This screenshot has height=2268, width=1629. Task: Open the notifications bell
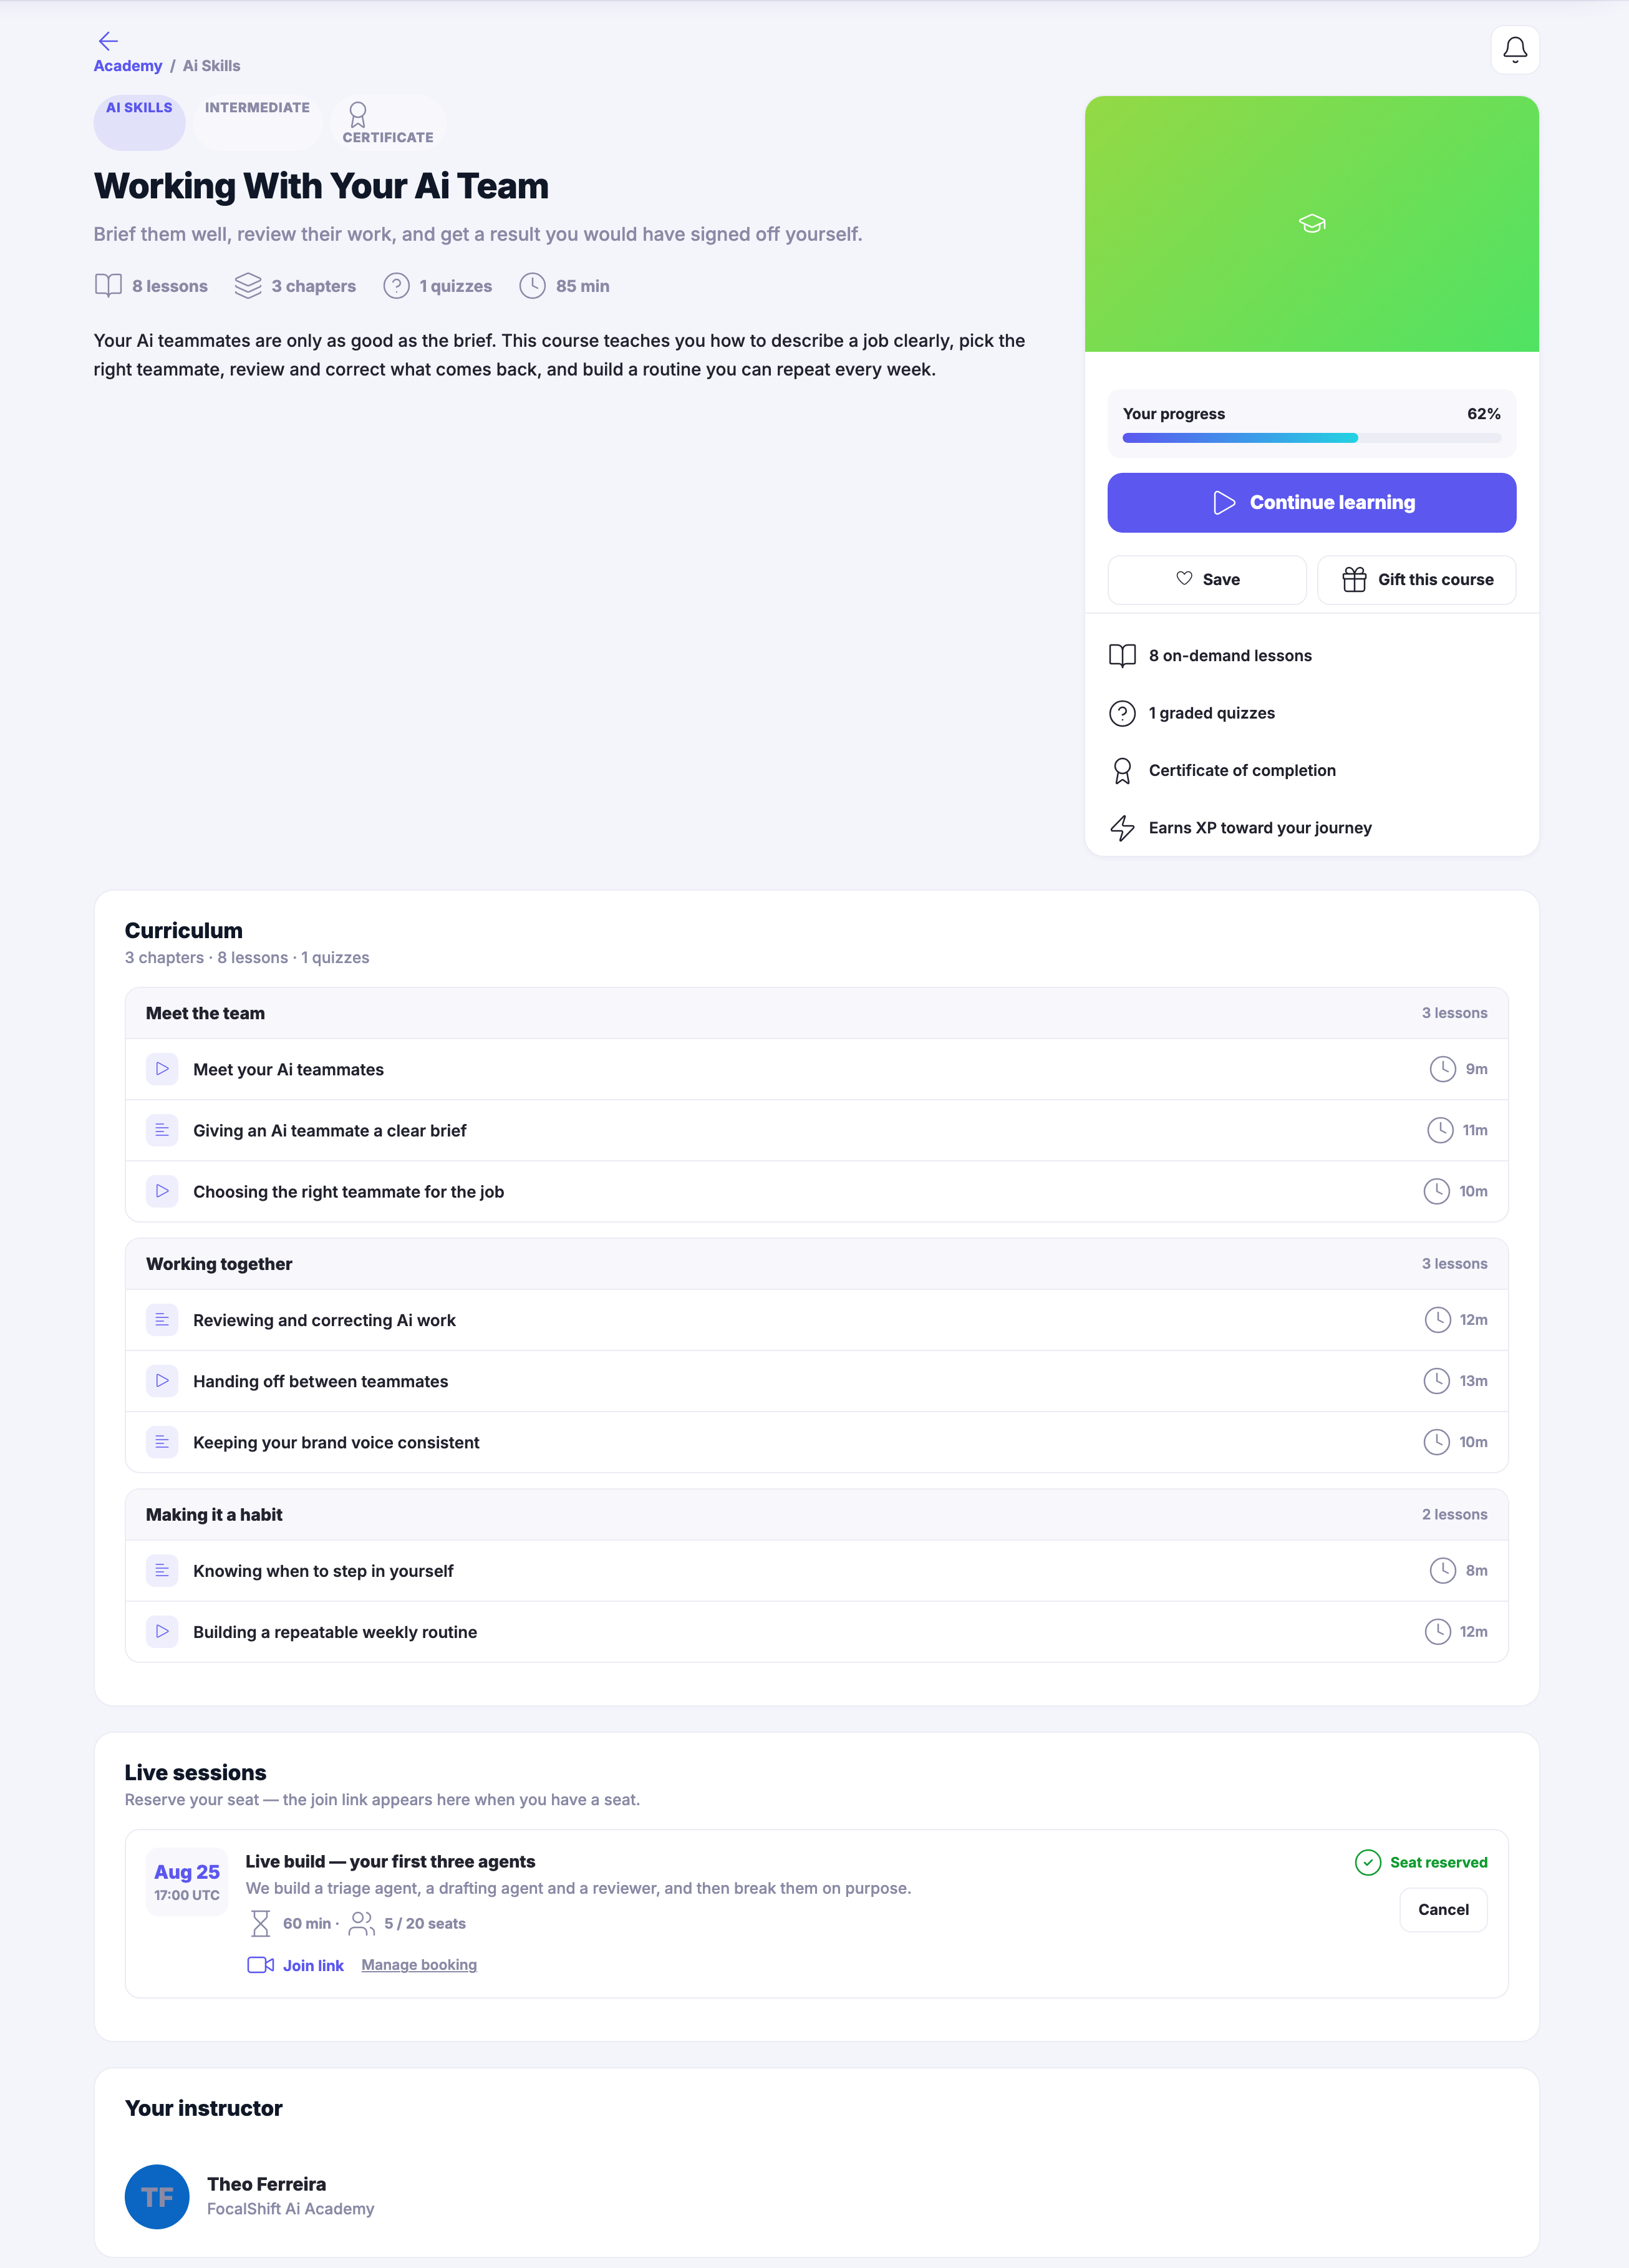point(1514,50)
